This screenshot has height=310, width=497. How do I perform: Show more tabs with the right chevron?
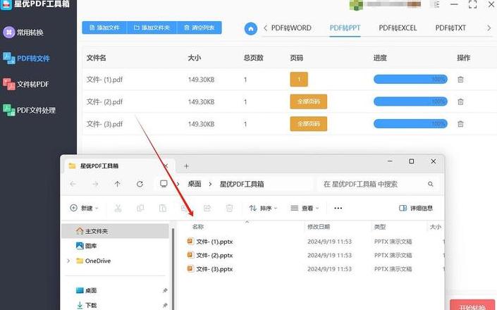489,28
